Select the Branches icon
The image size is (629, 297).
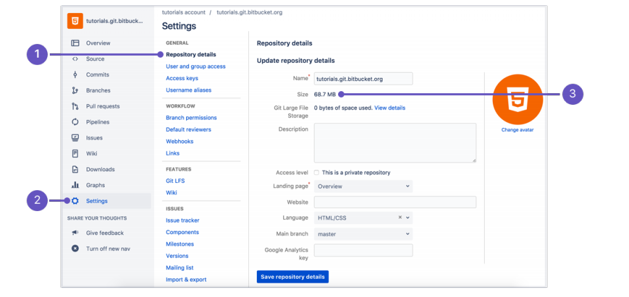point(75,90)
